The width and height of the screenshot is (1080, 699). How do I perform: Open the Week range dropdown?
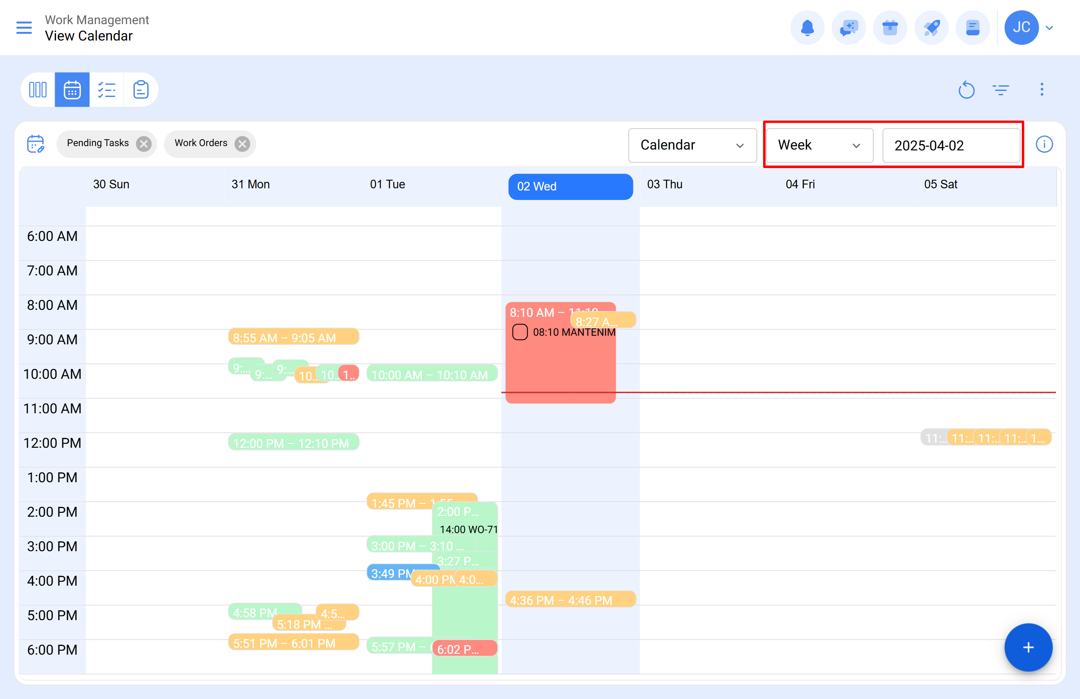(819, 145)
